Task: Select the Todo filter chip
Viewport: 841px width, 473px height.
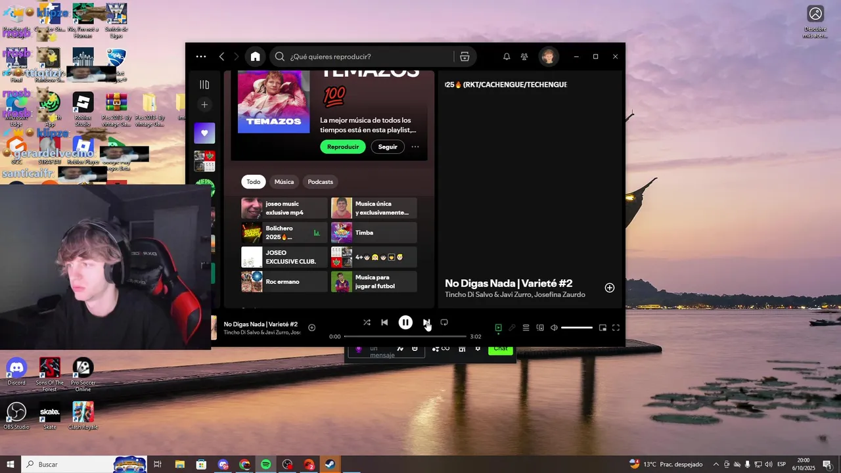Action: [x=254, y=182]
